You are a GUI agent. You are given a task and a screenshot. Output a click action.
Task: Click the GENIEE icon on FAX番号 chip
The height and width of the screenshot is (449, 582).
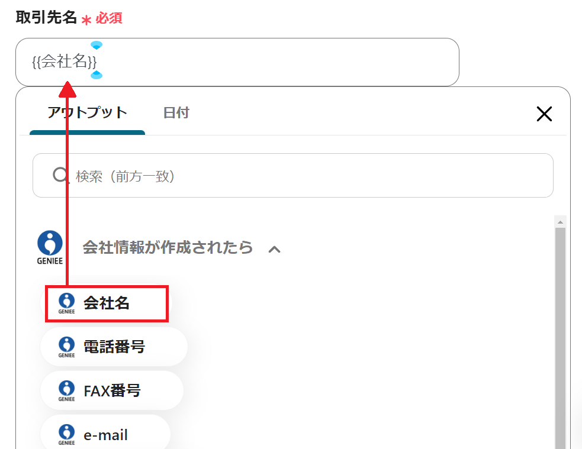pos(66,390)
